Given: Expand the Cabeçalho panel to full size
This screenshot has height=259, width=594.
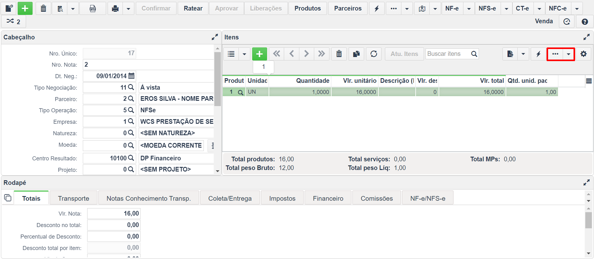Looking at the screenshot, I should coord(215,37).
